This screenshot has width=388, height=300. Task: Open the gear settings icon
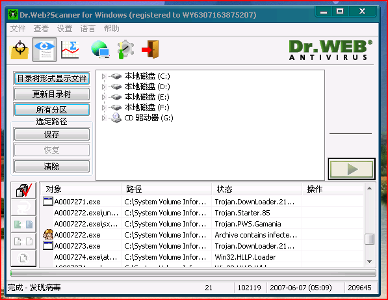coord(126,49)
